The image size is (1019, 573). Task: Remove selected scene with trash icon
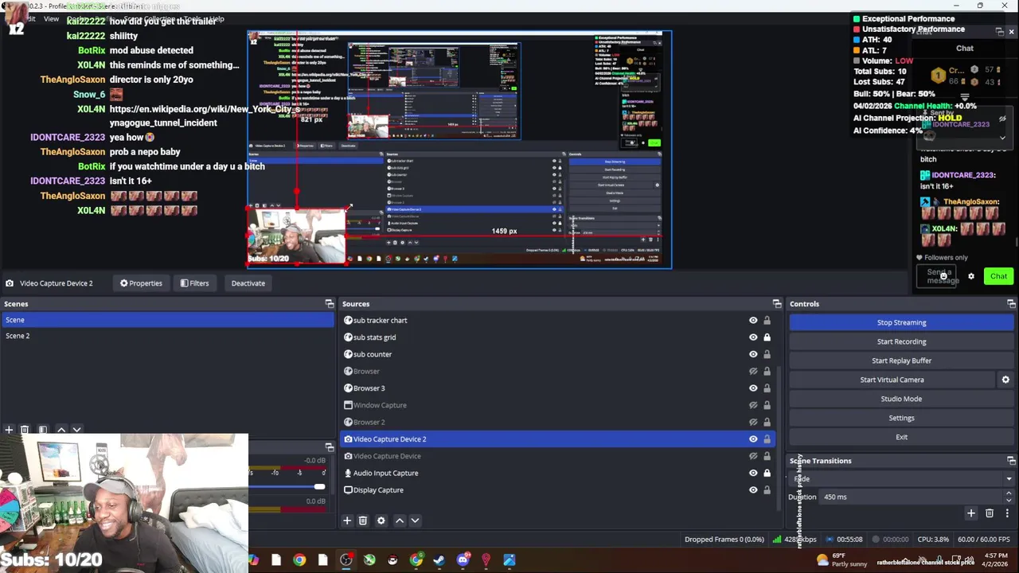[25, 430]
